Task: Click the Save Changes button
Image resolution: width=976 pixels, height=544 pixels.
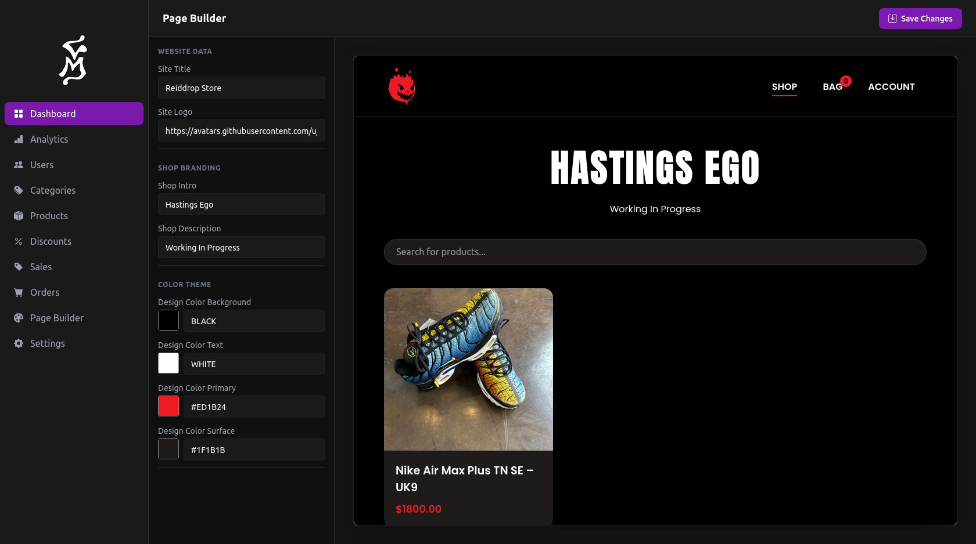Action: pyautogui.click(x=920, y=19)
